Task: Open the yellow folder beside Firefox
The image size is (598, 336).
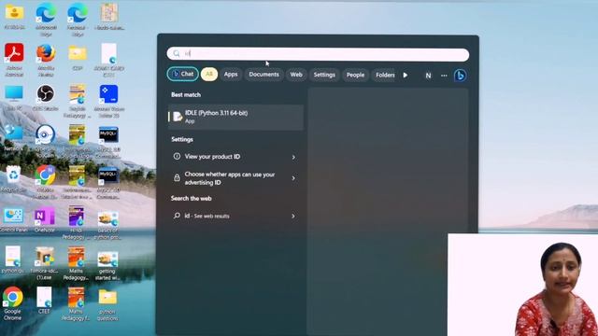Action: 78,57
